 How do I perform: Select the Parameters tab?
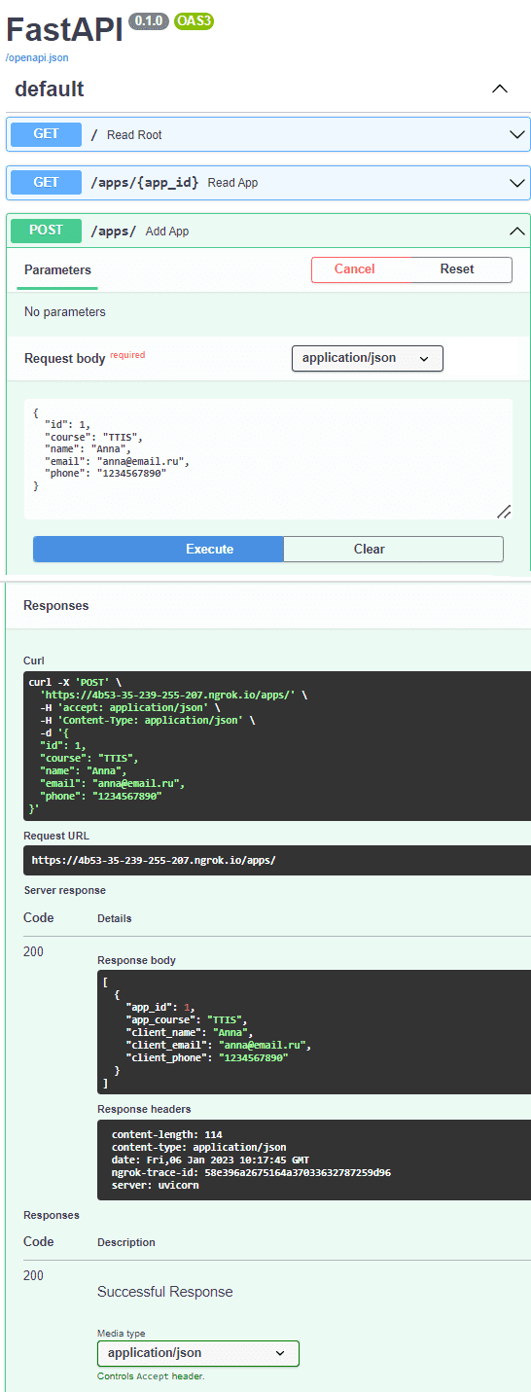[57, 269]
